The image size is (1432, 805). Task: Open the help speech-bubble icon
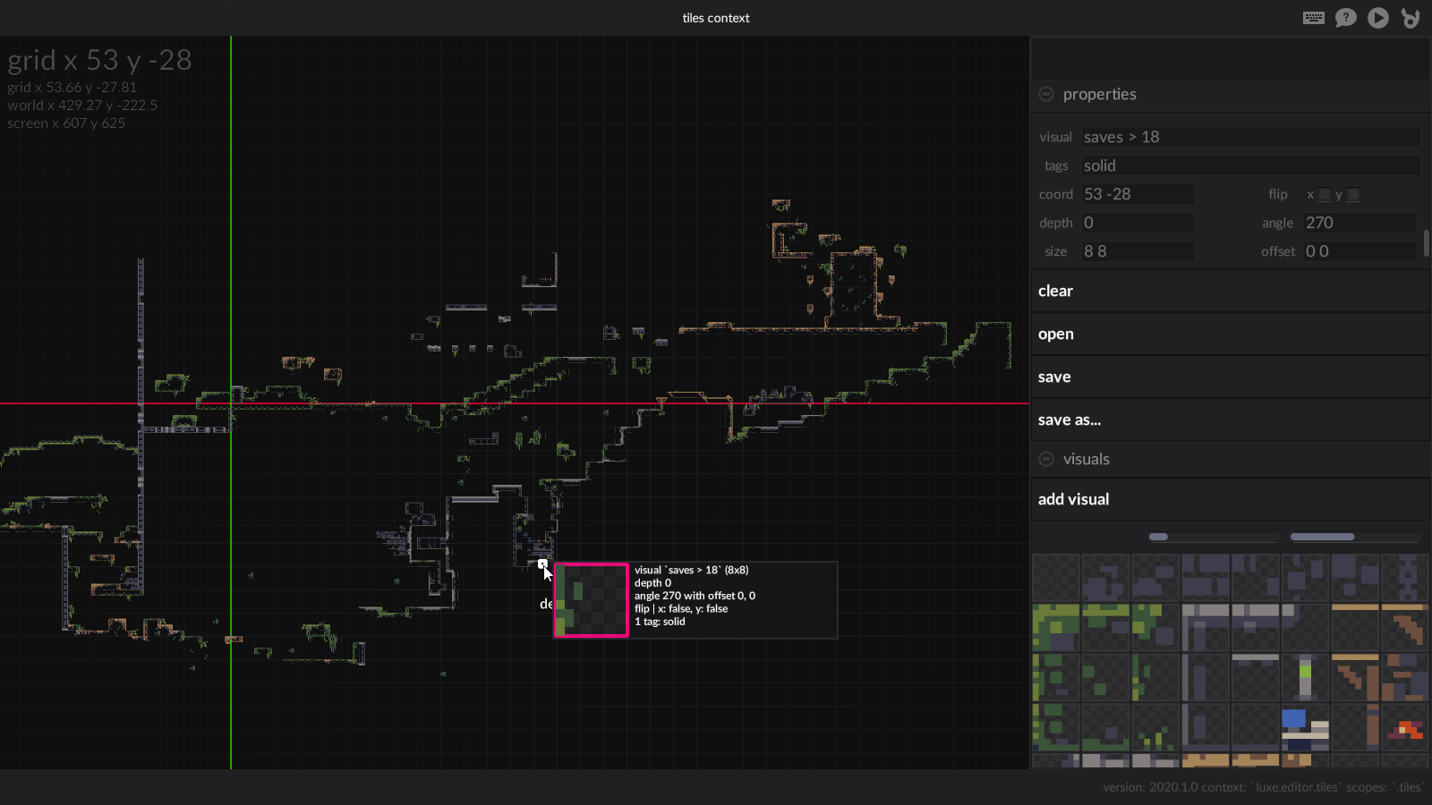[1346, 18]
